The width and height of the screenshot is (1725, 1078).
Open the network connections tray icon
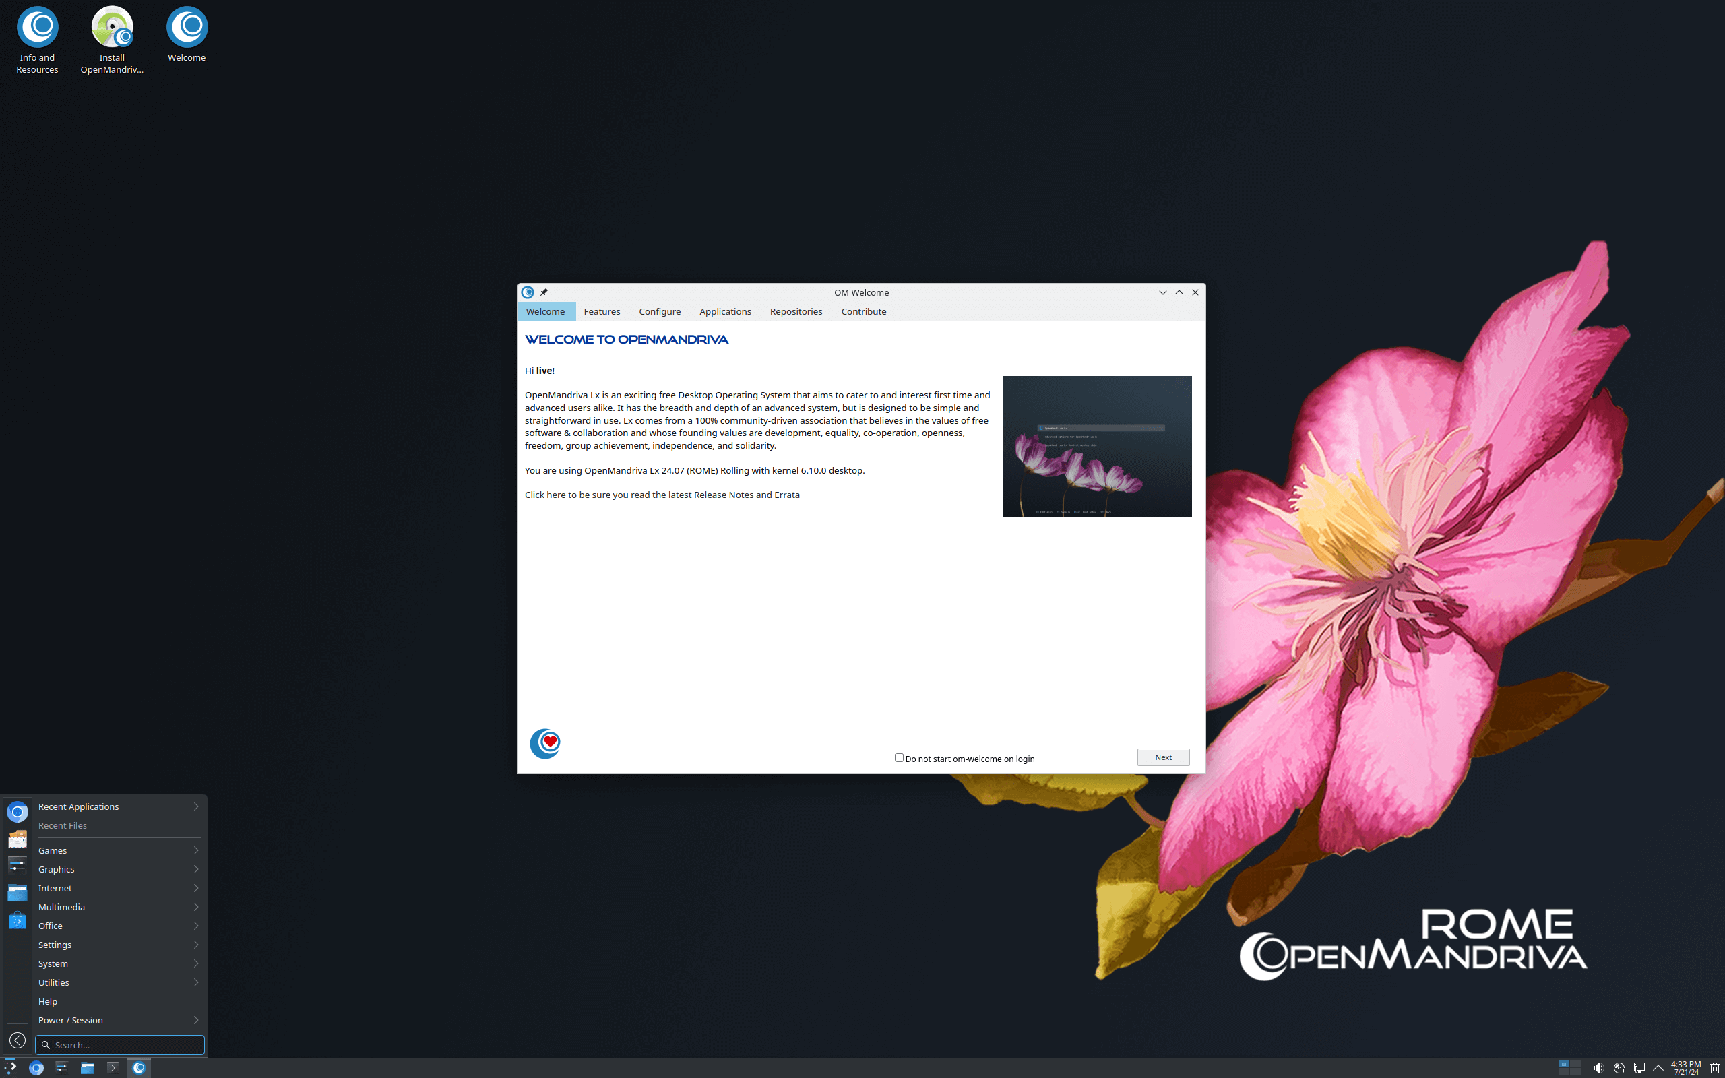tap(1639, 1068)
